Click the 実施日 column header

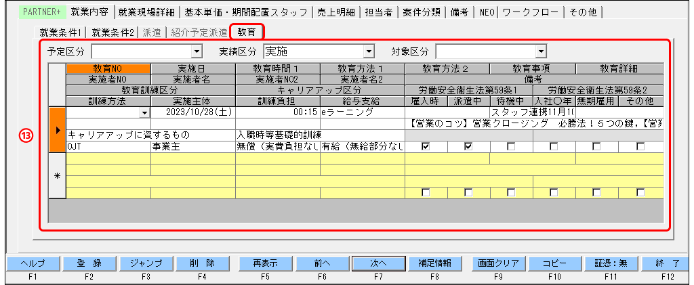[193, 68]
